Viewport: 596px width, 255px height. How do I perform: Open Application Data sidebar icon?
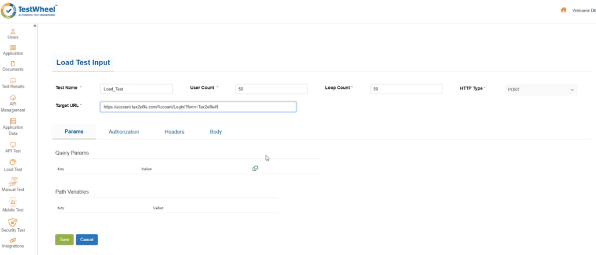tap(13, 121)
